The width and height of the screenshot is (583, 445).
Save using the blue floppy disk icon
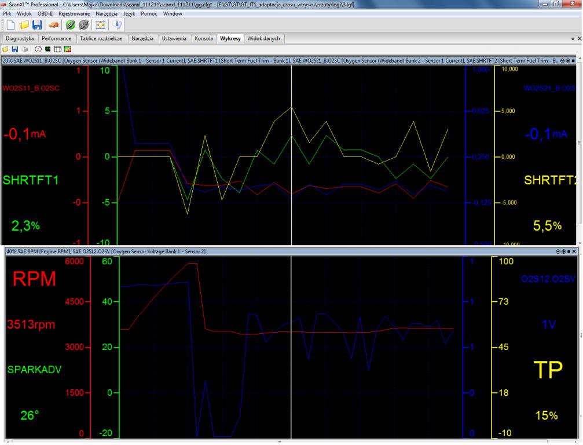[x=37, y=25]
